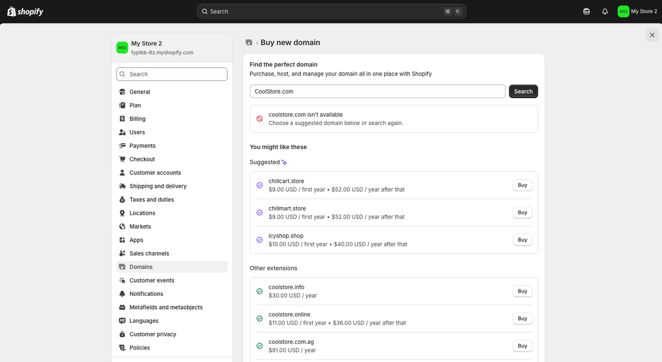Viewport: 662px width, 362px height.
Task: Click the Users icon in the sidebar
Action: click(x=122, y=132)
